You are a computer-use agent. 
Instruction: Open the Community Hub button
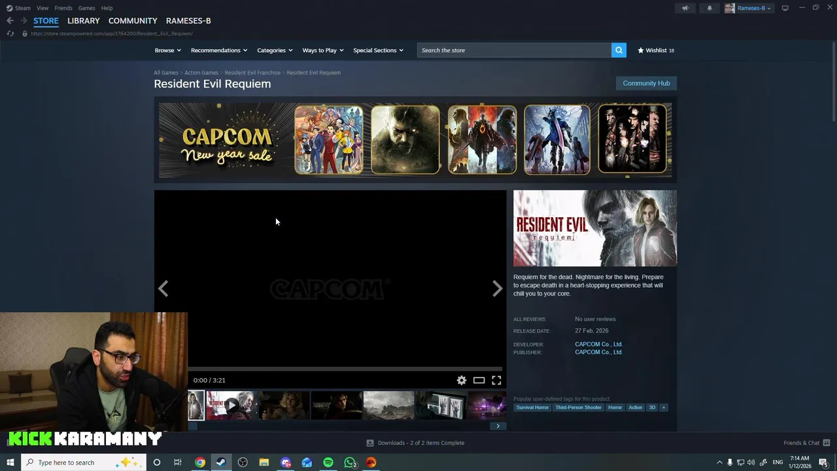coord(646,83)
